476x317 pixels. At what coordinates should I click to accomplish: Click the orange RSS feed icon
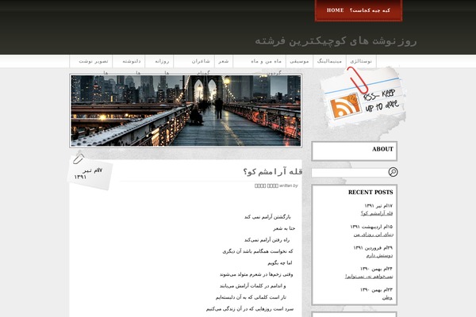click(x=344, y=106)
